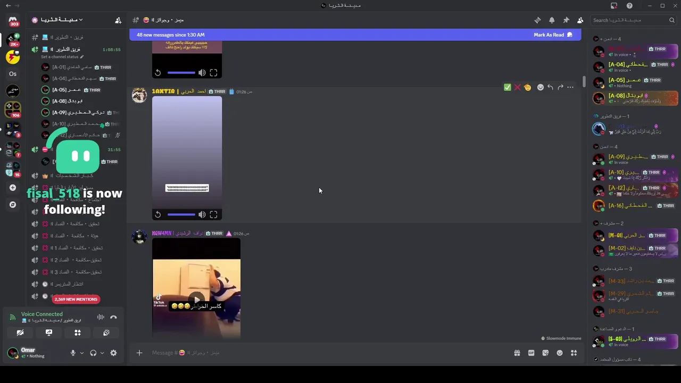
Task: Open add reaction emoji picker on message
Action: pos(540,87)
